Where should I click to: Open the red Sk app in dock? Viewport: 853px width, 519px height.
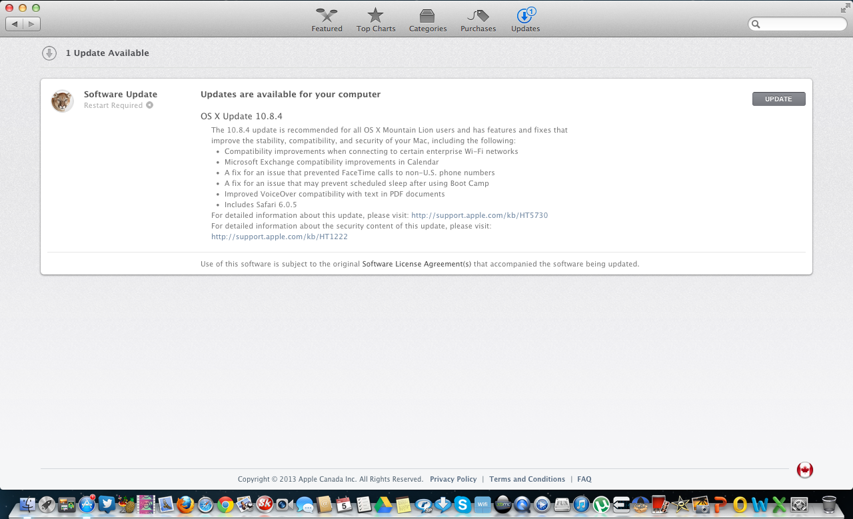tap(264, 504)
